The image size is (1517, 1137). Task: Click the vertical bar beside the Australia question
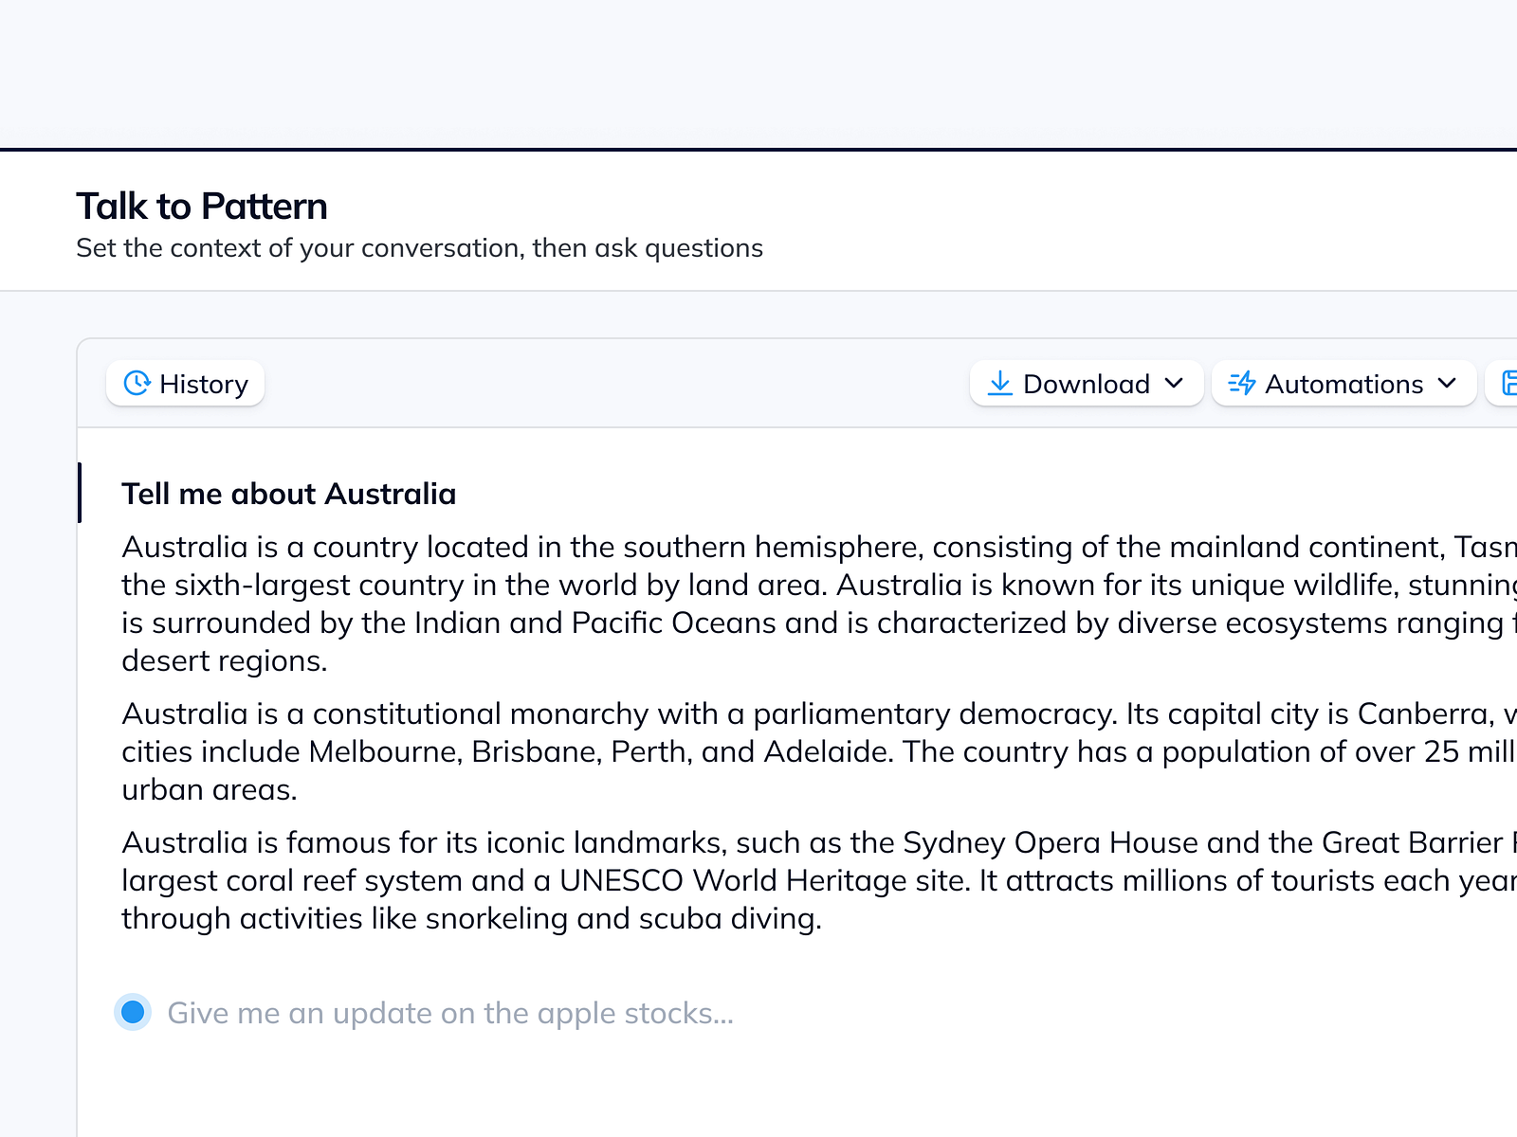80,493
